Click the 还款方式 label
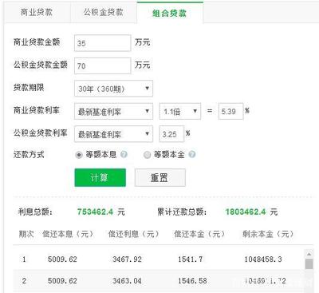 click(29, 154)
